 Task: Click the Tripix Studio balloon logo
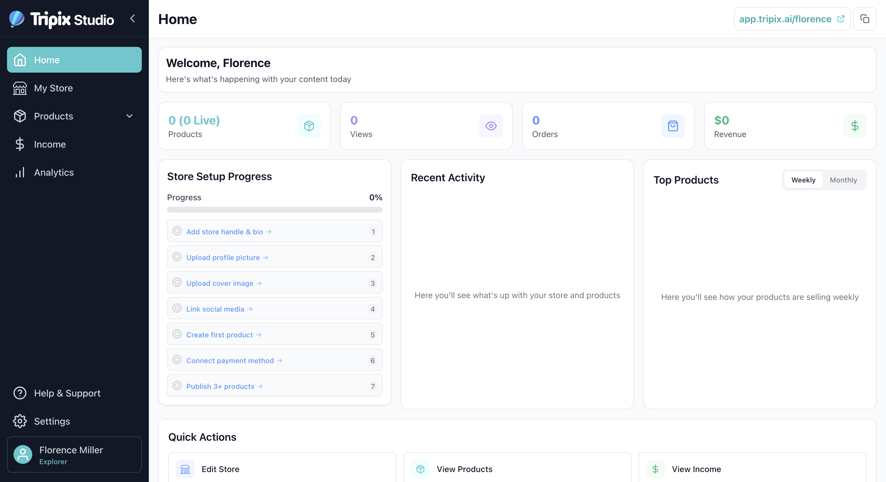click(16, 19)
